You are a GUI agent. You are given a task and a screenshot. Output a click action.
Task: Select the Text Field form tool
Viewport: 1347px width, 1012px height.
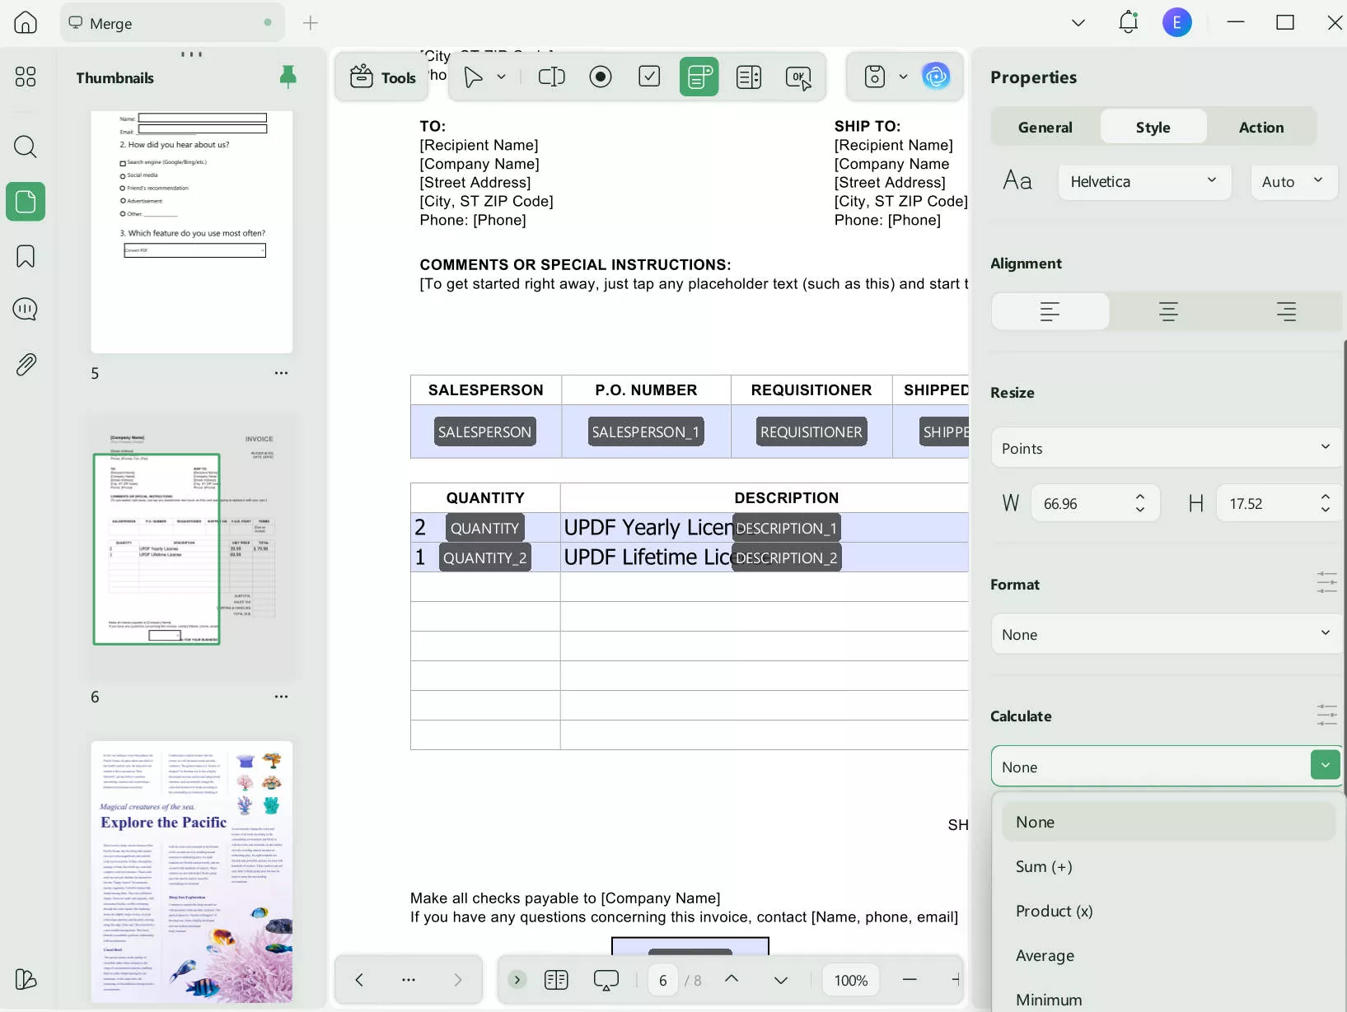pos(551,77)
